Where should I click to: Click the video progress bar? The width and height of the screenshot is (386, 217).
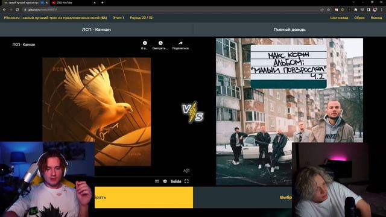(142, 177)
